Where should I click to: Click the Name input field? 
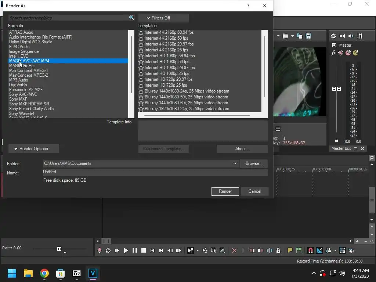[155, 172]
